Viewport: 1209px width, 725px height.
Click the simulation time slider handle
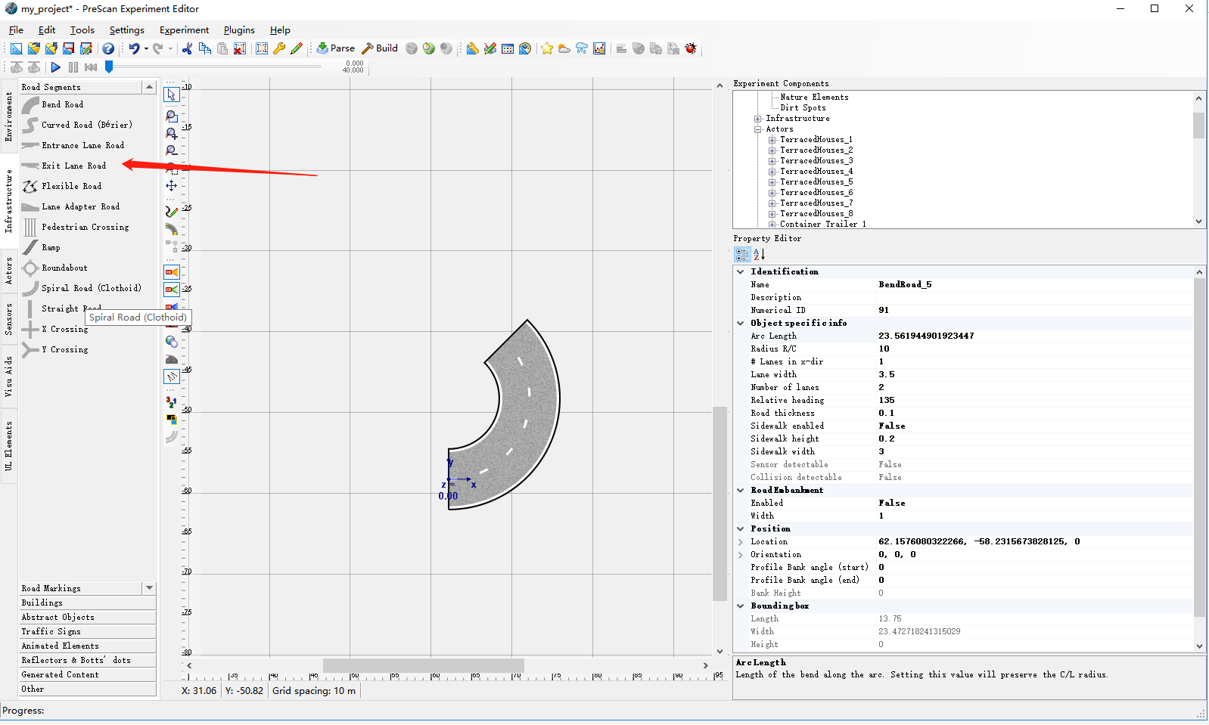[109, 67]
